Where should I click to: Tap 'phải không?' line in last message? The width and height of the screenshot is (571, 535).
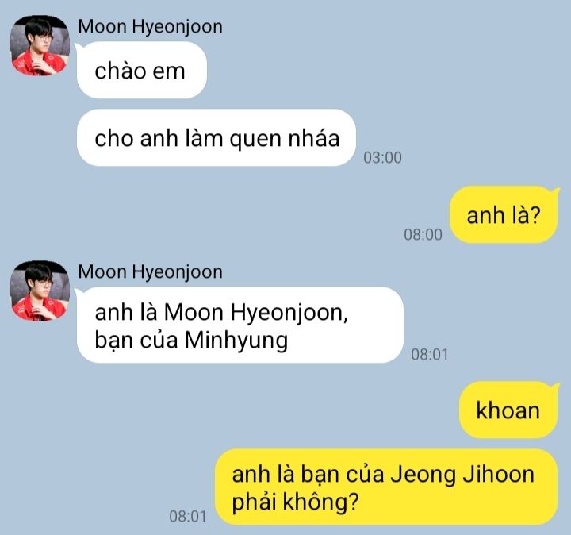[295, 502]
